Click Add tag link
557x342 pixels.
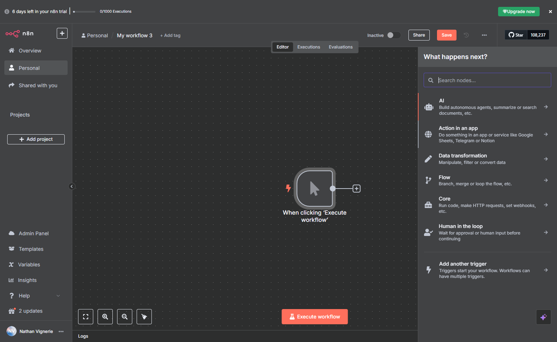[170, 35]
